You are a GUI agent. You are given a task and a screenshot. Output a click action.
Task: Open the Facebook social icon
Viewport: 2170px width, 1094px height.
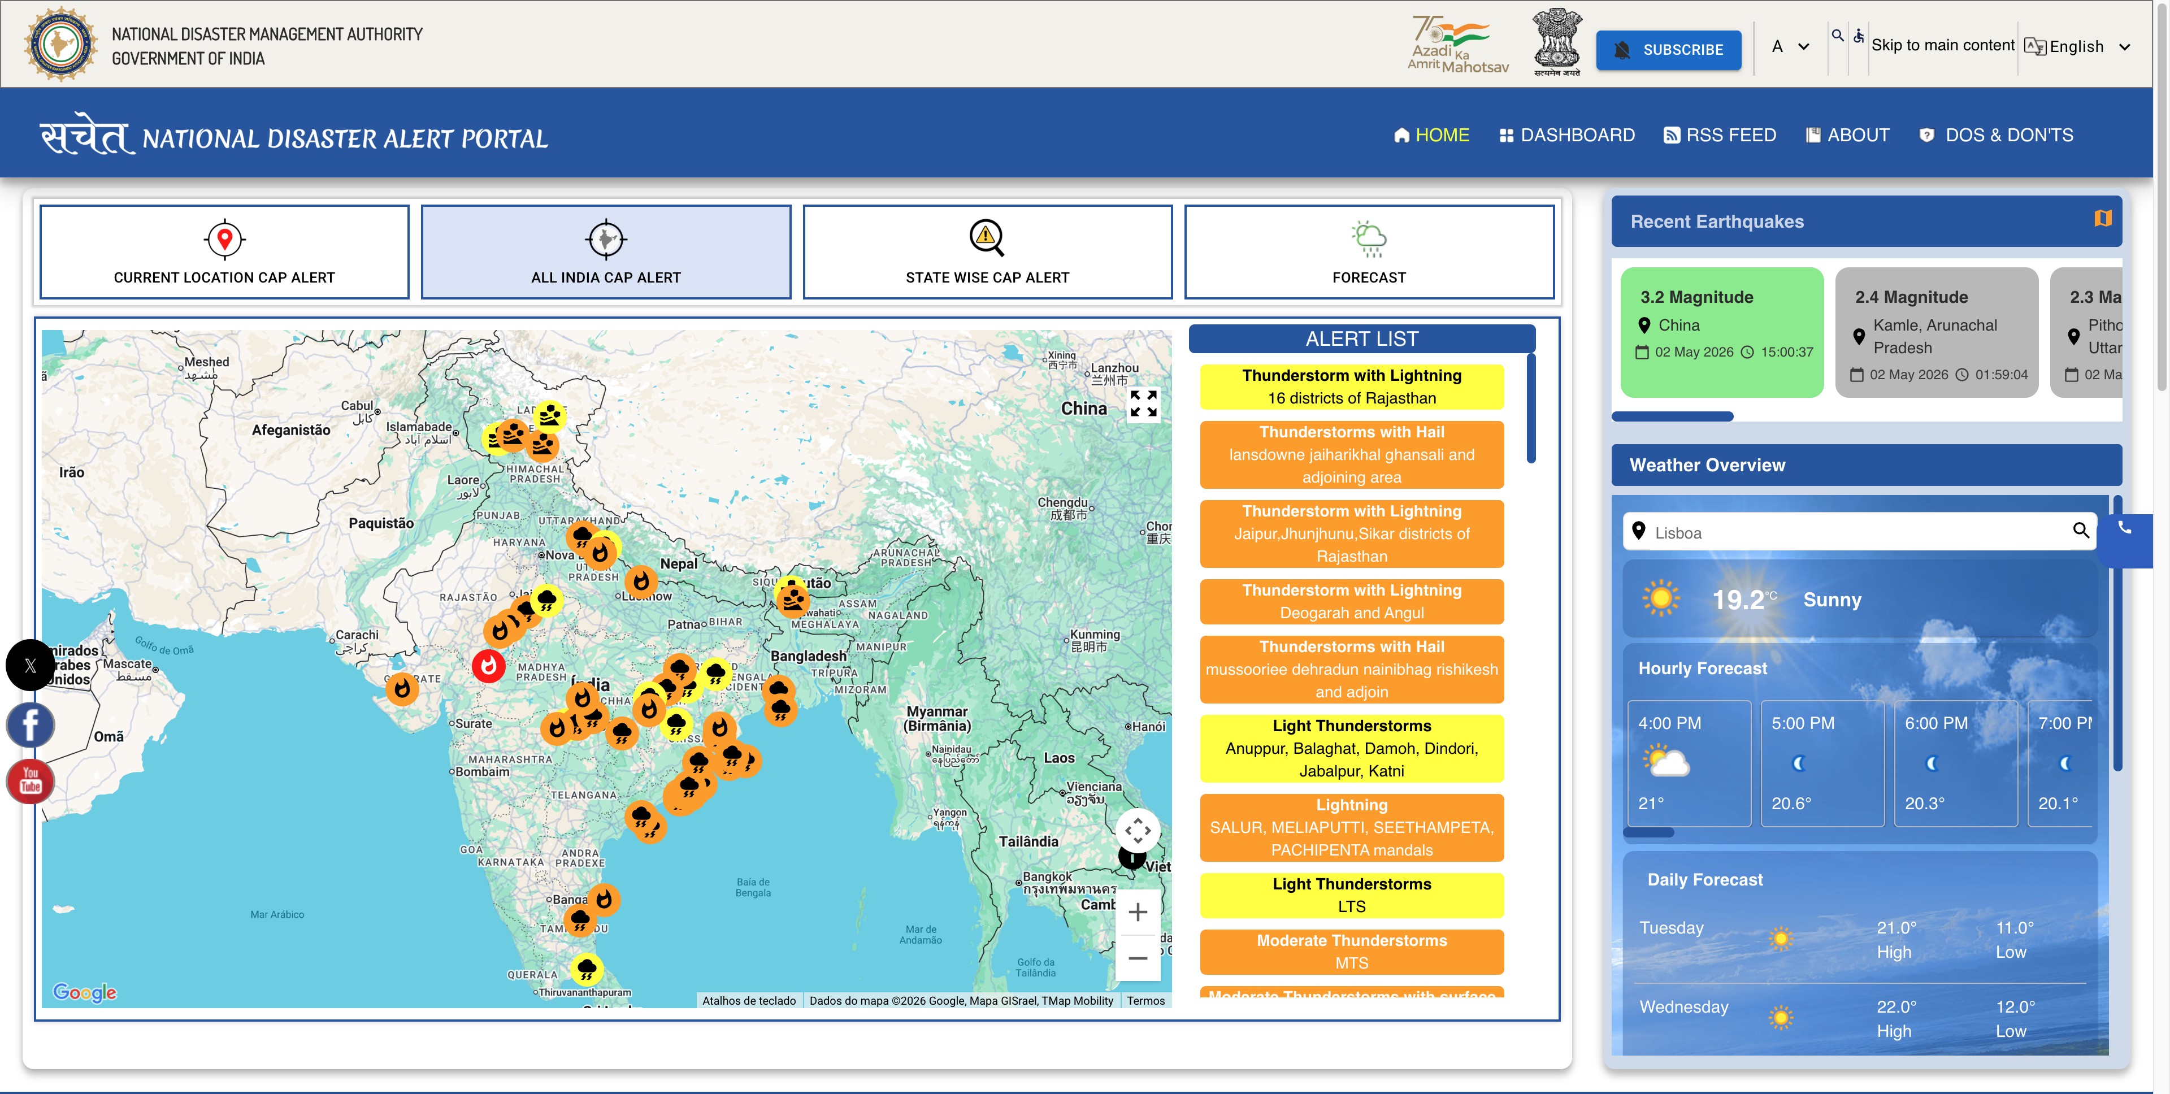[31, 724]
